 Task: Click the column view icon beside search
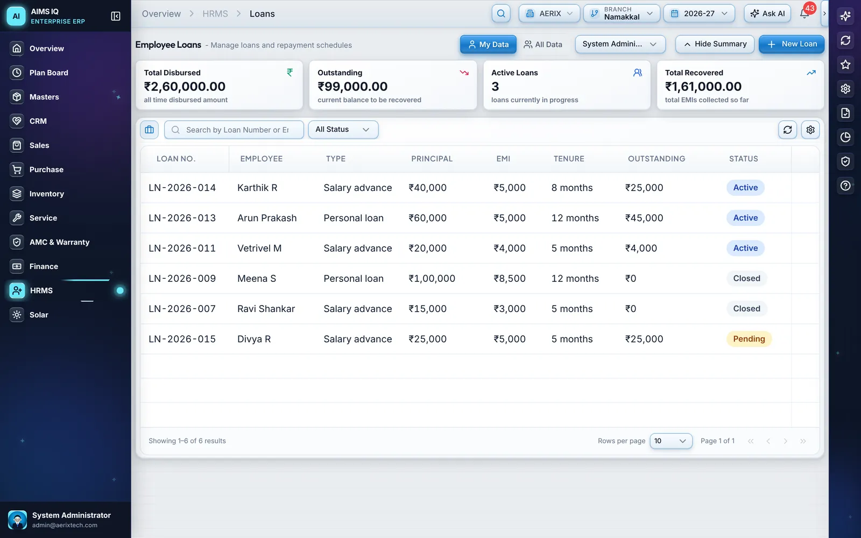tap(150, 130)
